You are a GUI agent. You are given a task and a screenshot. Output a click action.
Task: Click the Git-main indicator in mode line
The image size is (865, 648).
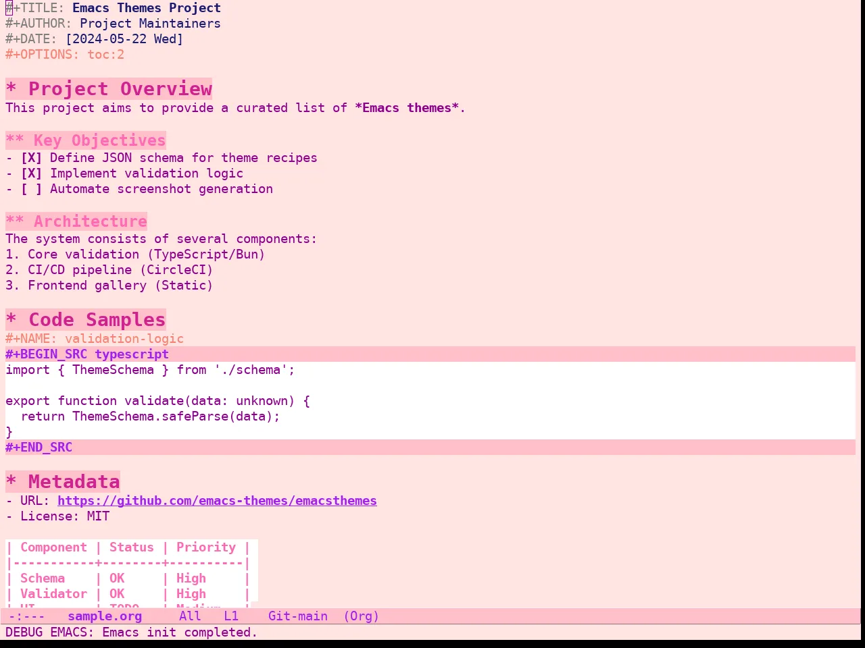(298, 616)
